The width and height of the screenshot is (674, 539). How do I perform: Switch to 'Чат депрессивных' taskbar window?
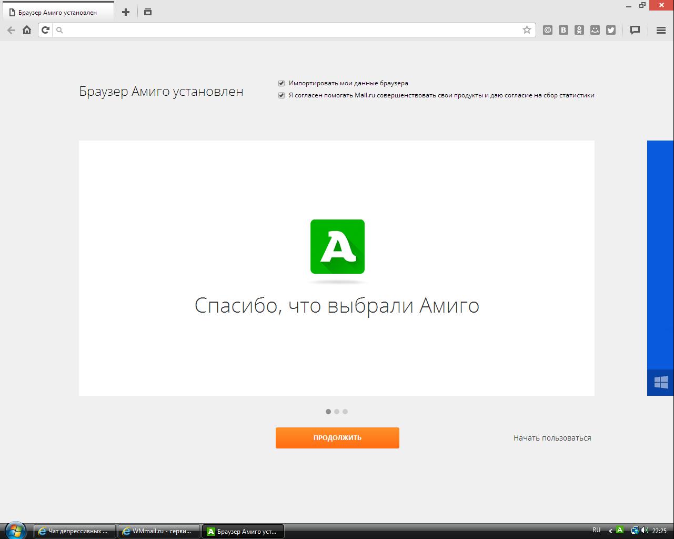point(75,531)
